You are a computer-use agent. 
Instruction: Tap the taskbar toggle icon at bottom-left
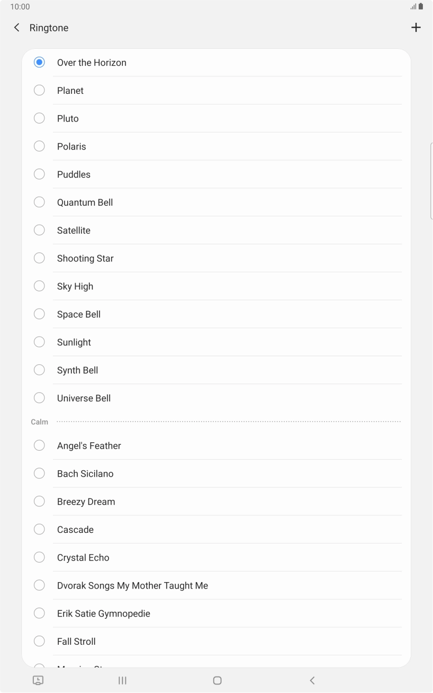pos(38,680)
